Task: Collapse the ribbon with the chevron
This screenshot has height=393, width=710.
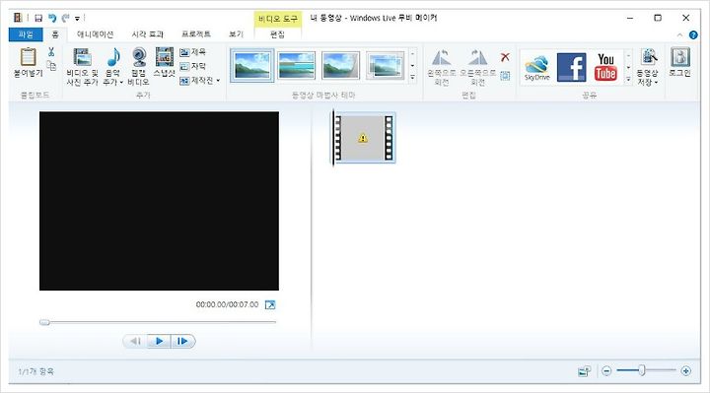Action: click(679, 34)
